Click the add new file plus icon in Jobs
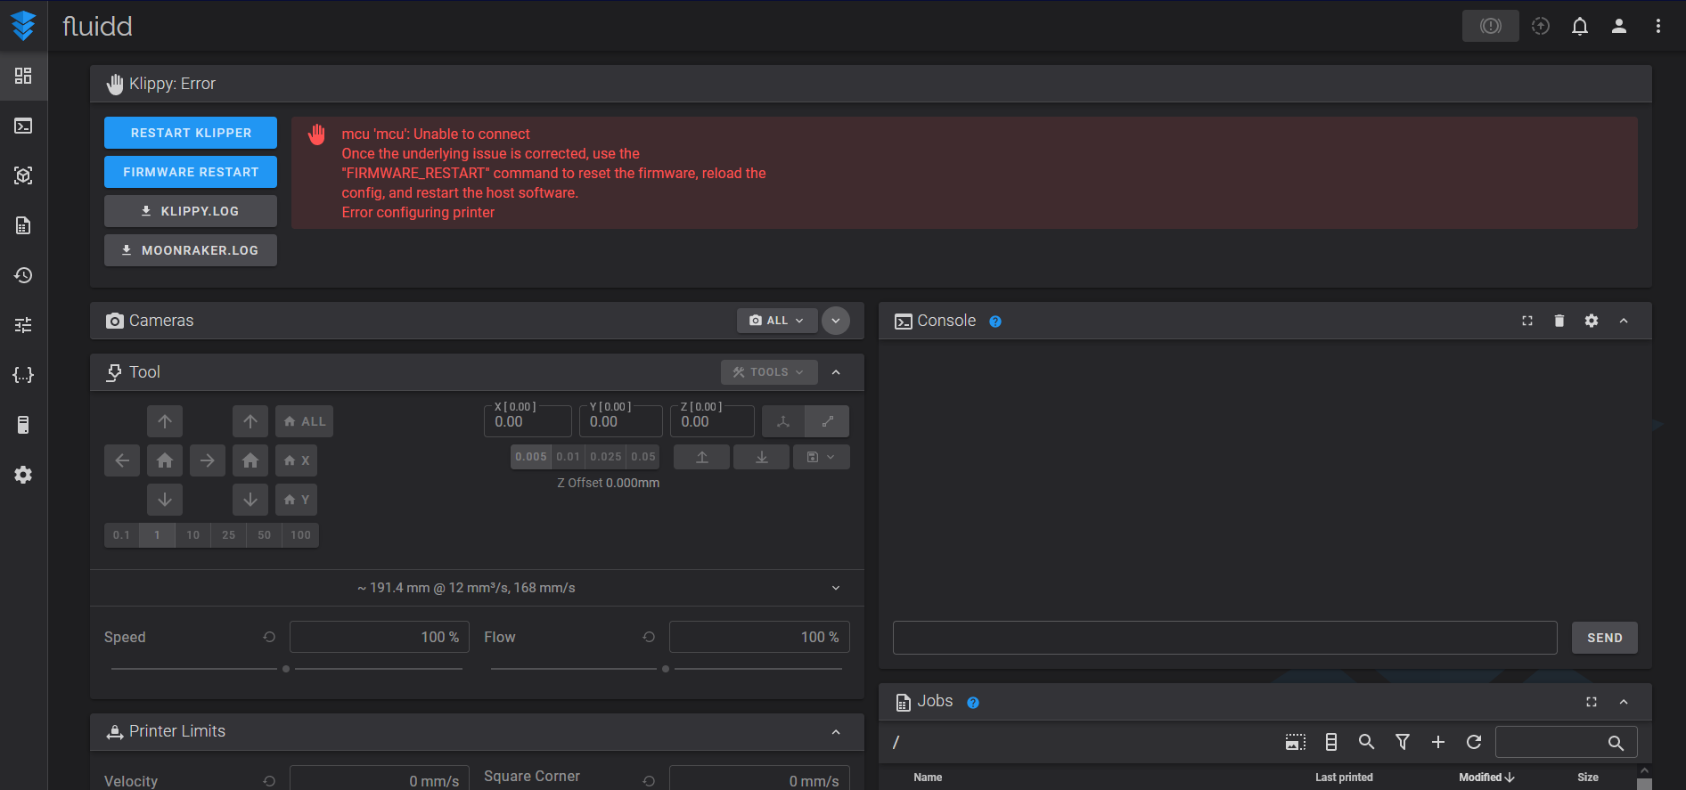Image resolution: width=1686 pixels, height=790 pixels. (x=1437, y=742)
